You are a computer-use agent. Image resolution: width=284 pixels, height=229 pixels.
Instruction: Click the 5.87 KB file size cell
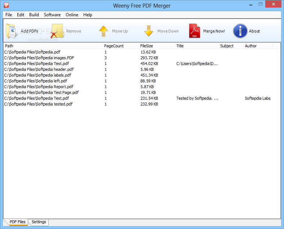click(147, 87)
